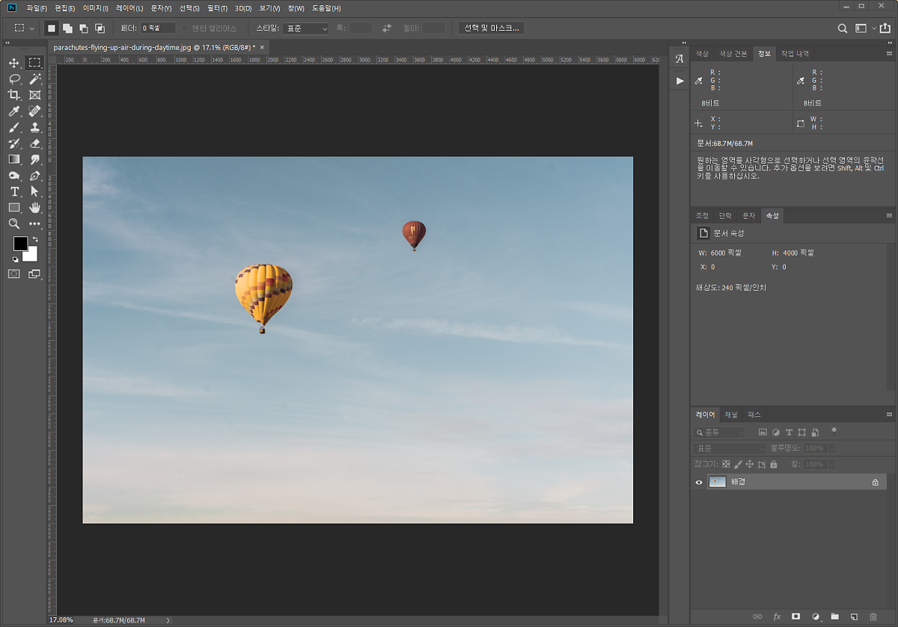Open the 필터(T) menu

[217, 8]
